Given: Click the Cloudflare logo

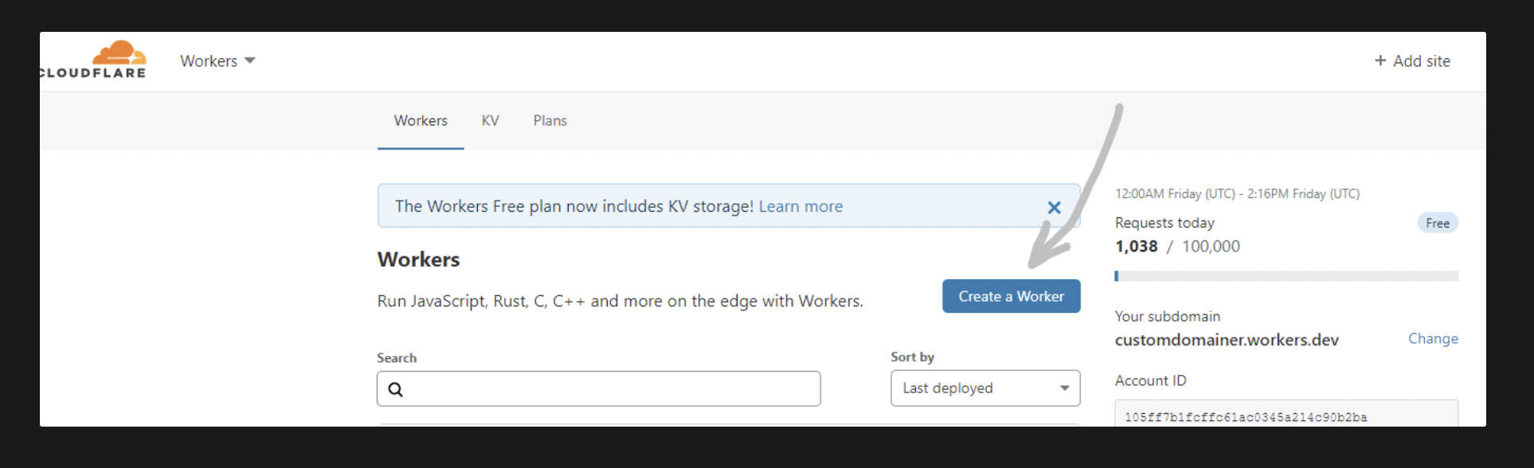Looking at the screenshot, I should [94, 60].
